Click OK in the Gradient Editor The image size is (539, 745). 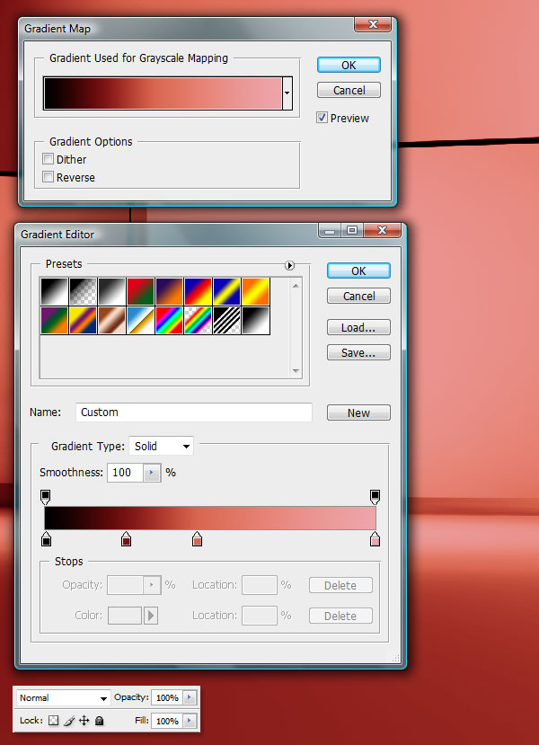point(358,271)
